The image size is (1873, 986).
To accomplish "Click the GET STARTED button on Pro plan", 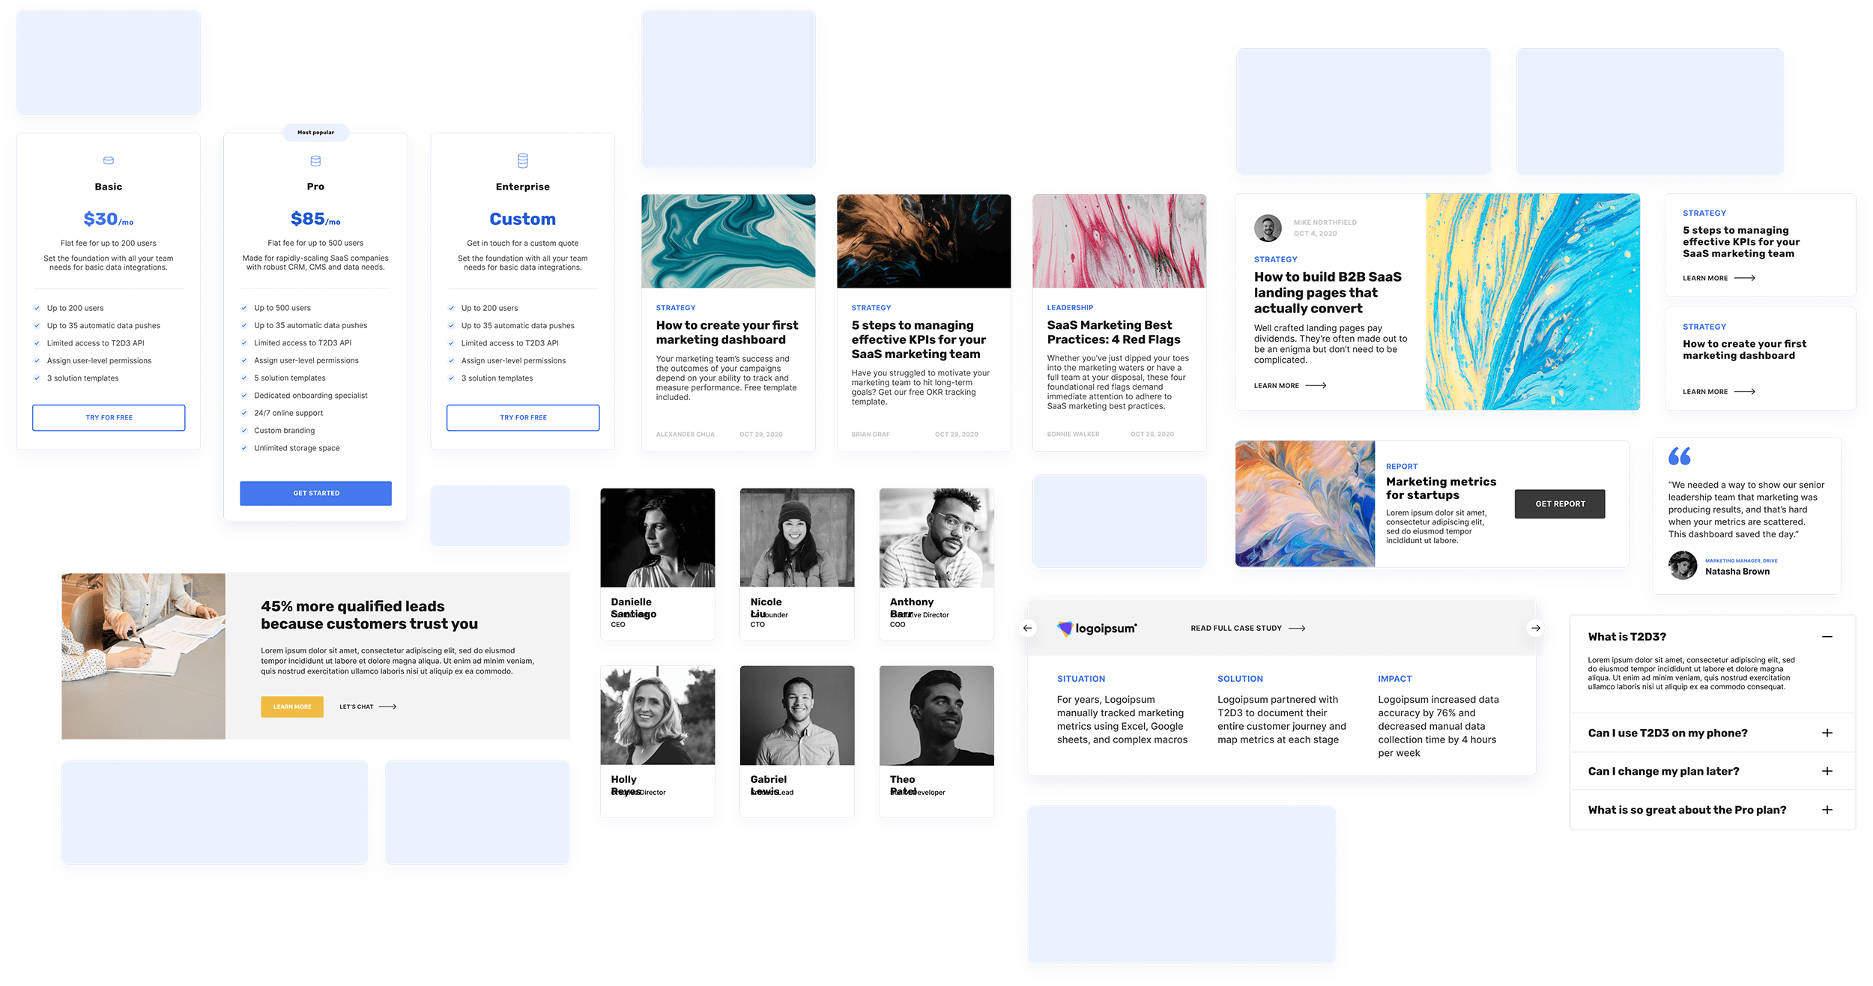I will tap(316, 493).
